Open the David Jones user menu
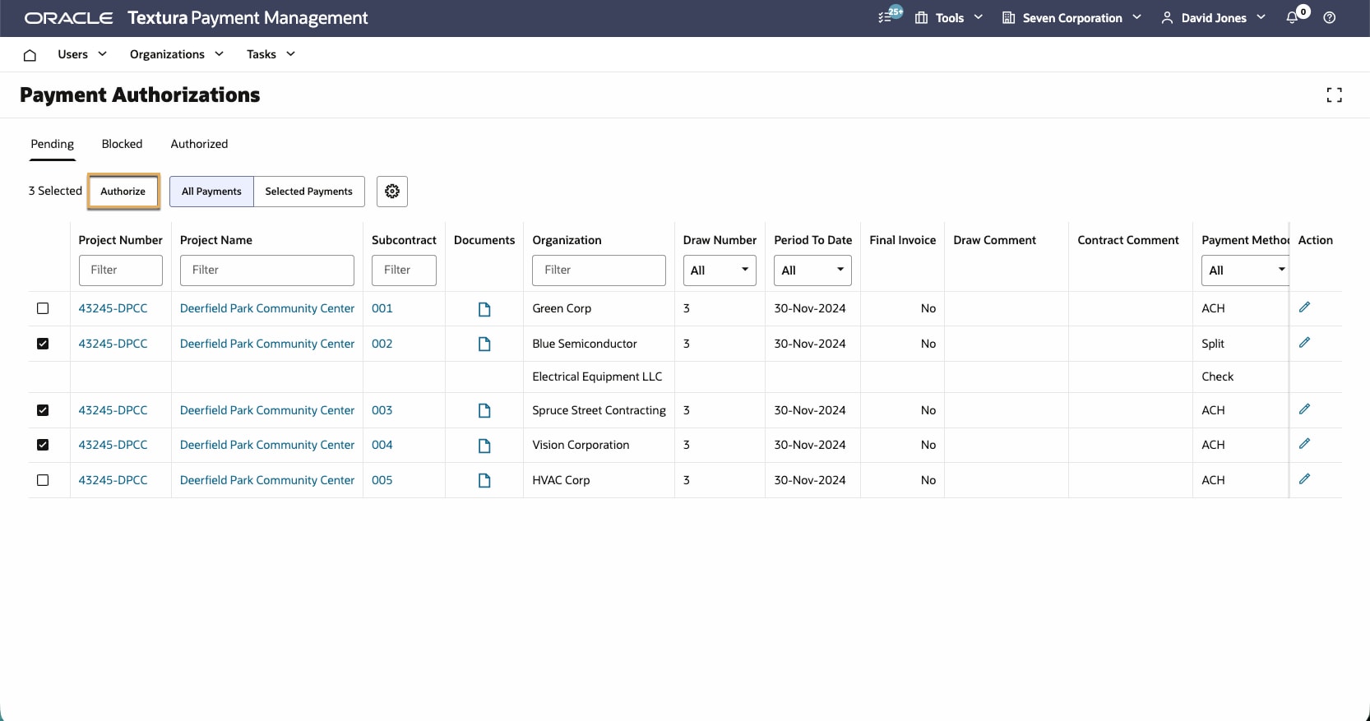The image size is (1370, 721). (1213, 18)
